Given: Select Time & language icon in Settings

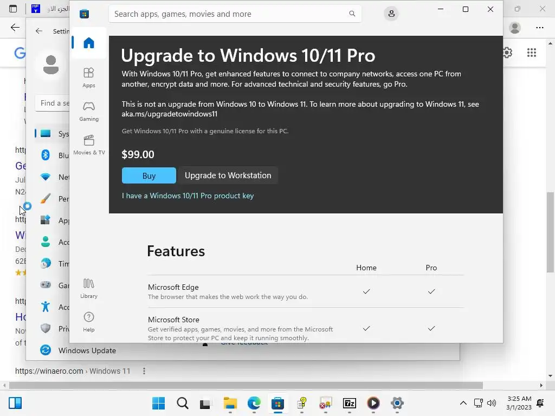Looking at the screenshot, I should (x=46, y=264).
